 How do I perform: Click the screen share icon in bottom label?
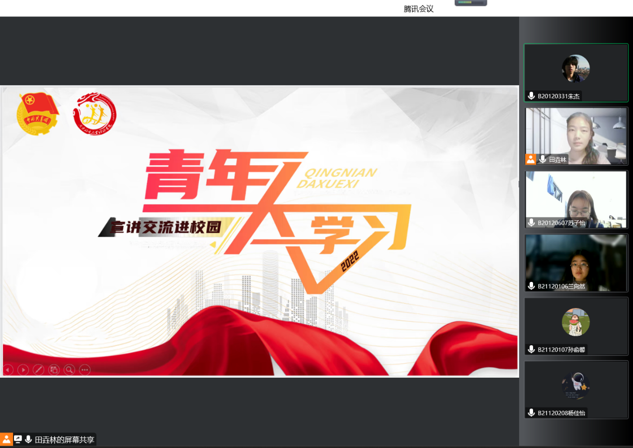[x=18, y=440]
